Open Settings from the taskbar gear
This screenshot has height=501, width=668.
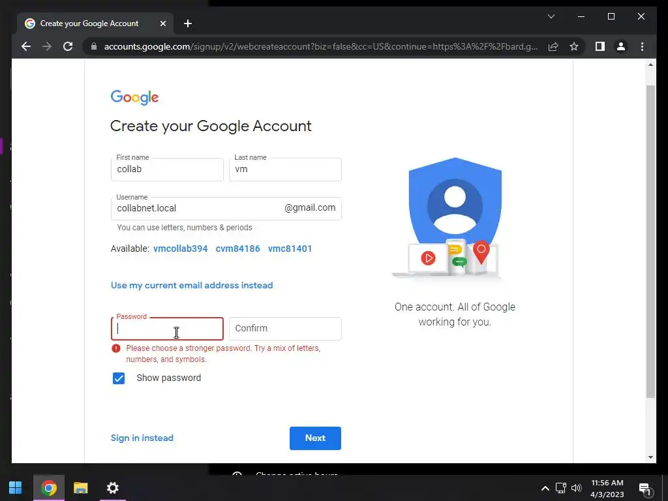[x=112, y=488]
